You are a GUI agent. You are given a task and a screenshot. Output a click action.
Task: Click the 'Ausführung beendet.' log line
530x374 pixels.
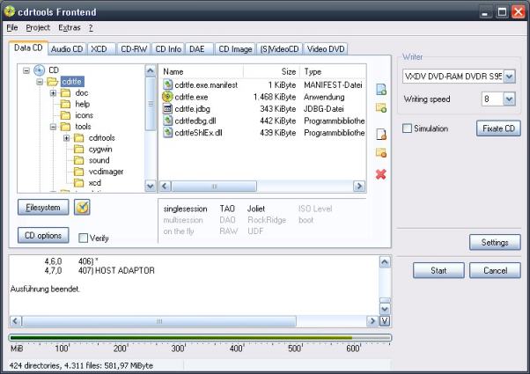click(x=45, y=289)
